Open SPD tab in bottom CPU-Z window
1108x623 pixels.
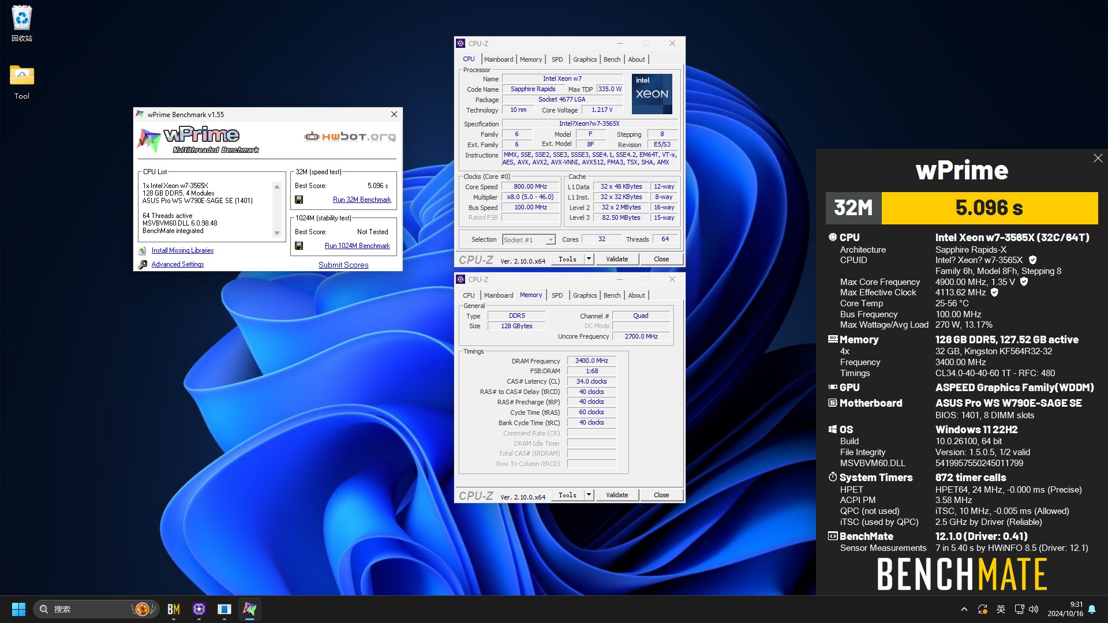[x=557, y=295]
